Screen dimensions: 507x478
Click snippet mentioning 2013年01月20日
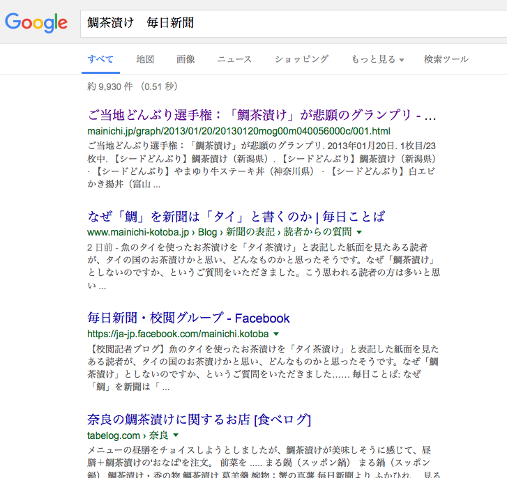(262, 165)
